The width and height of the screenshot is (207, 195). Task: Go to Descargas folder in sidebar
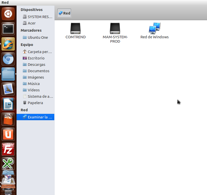(36, 65)
